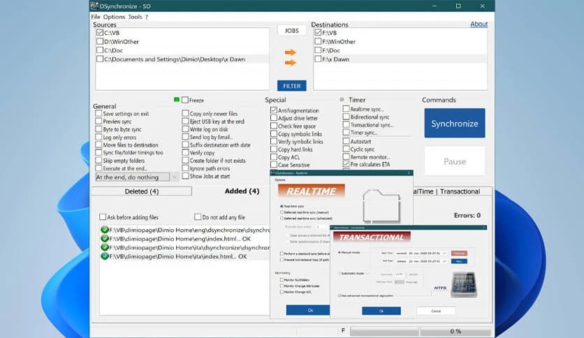The height and width of the screenshot is (338, 584).
Task: Select Deferred real-time sync (manual) radio
Action: tap(282, 212)
